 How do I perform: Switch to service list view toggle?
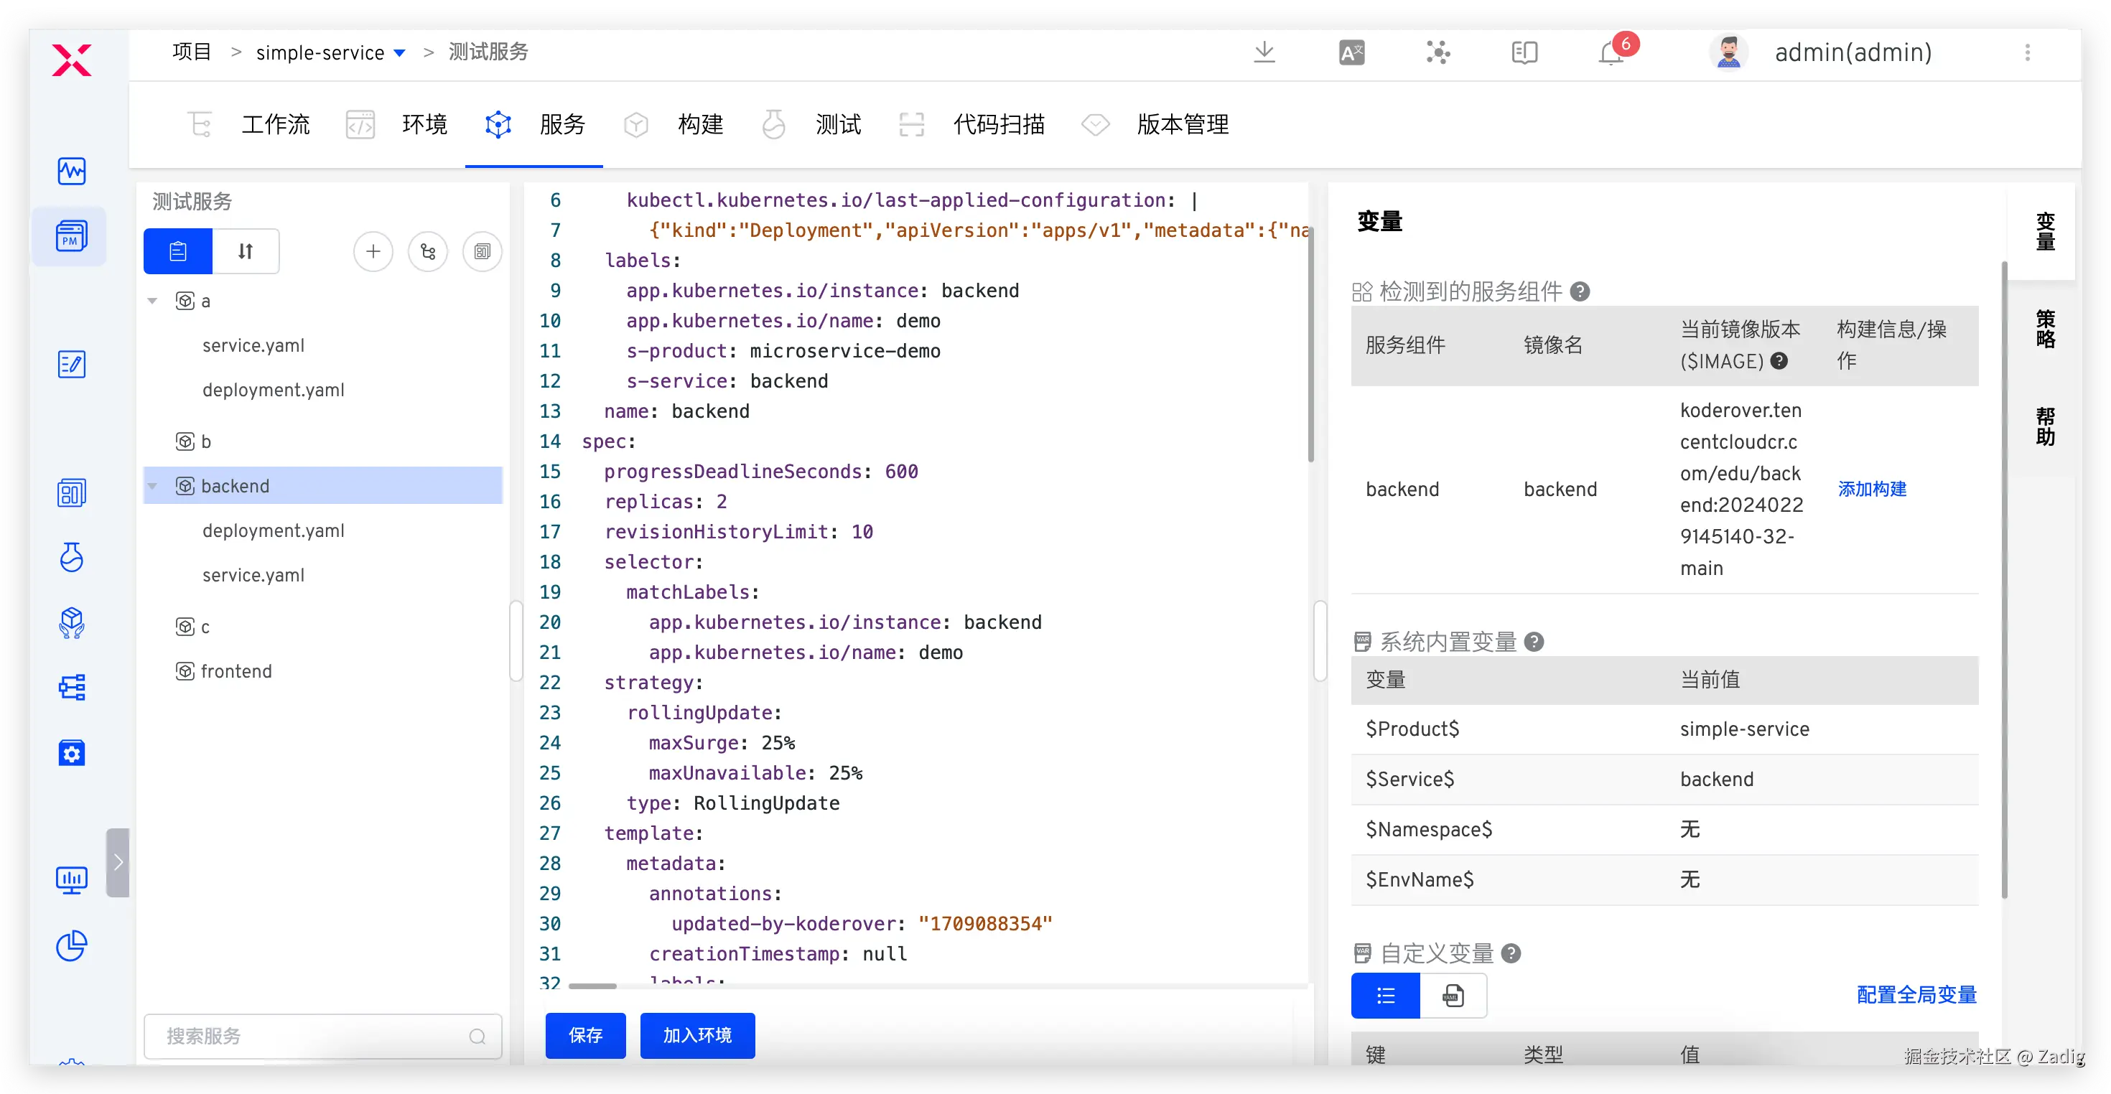(178, 251)
